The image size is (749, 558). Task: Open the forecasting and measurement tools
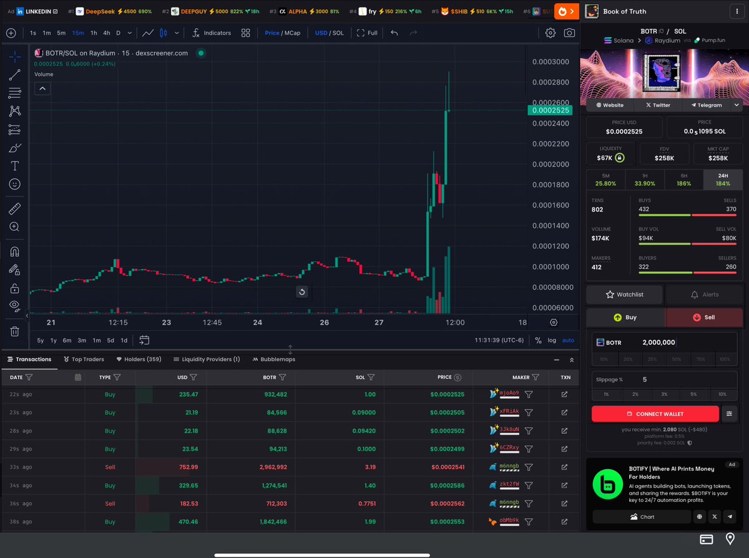14,130
